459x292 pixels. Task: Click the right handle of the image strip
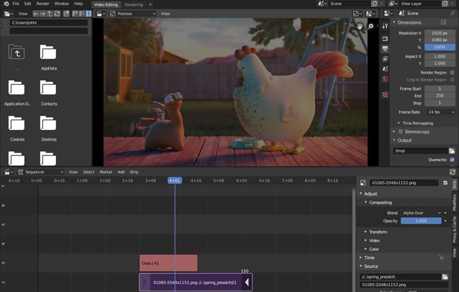247,282
